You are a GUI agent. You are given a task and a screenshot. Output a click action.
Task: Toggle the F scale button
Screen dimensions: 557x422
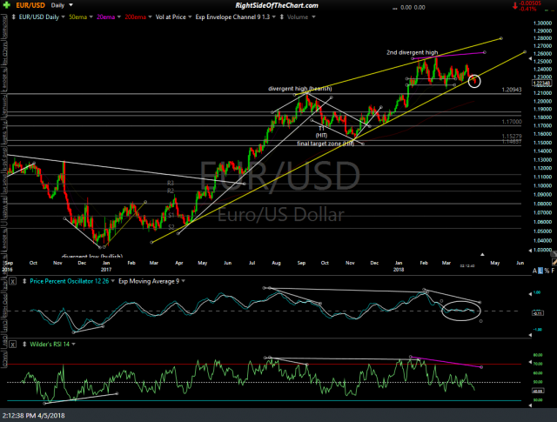pyautogui.click(x=553, y=271)
